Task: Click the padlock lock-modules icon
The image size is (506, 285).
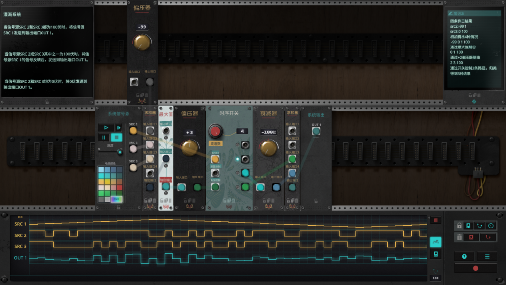Action: tap(459, 226)
